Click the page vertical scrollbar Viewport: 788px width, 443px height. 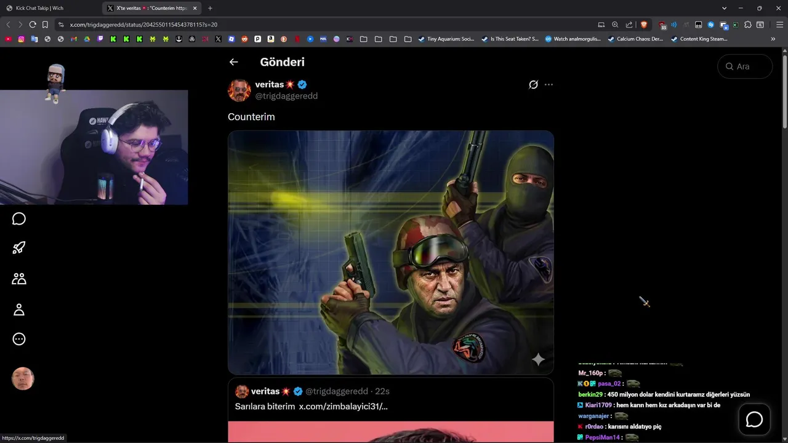tap(784, 92)
